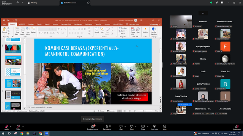Click the Berbagi share button

coord(155,24)
